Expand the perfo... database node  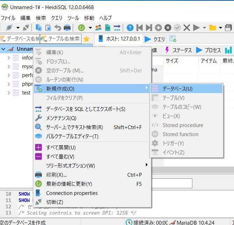coord(9,75)
